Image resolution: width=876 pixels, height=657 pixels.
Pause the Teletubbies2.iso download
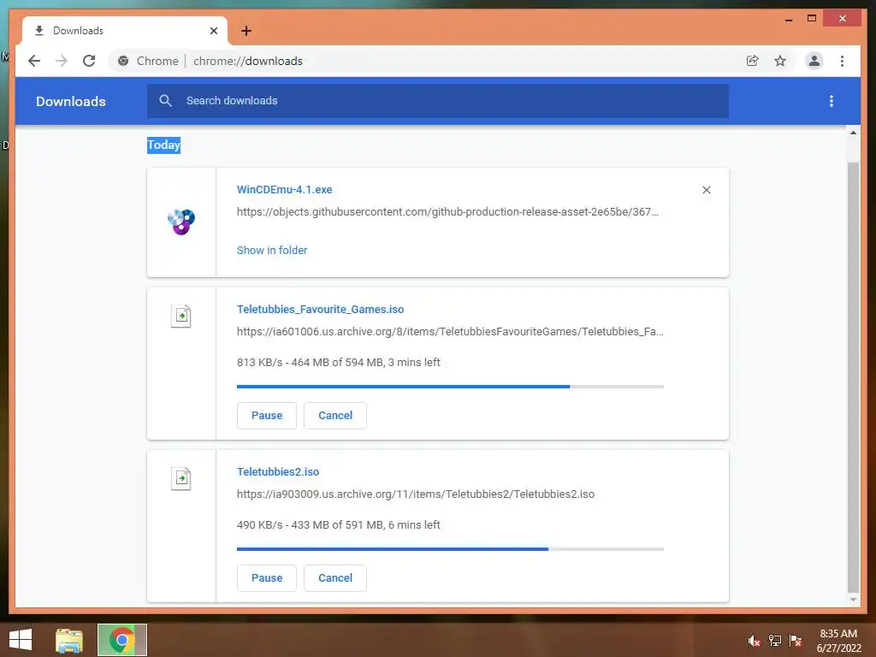[267, 578]
